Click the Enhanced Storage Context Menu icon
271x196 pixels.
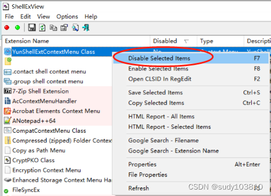click(8, 180)
